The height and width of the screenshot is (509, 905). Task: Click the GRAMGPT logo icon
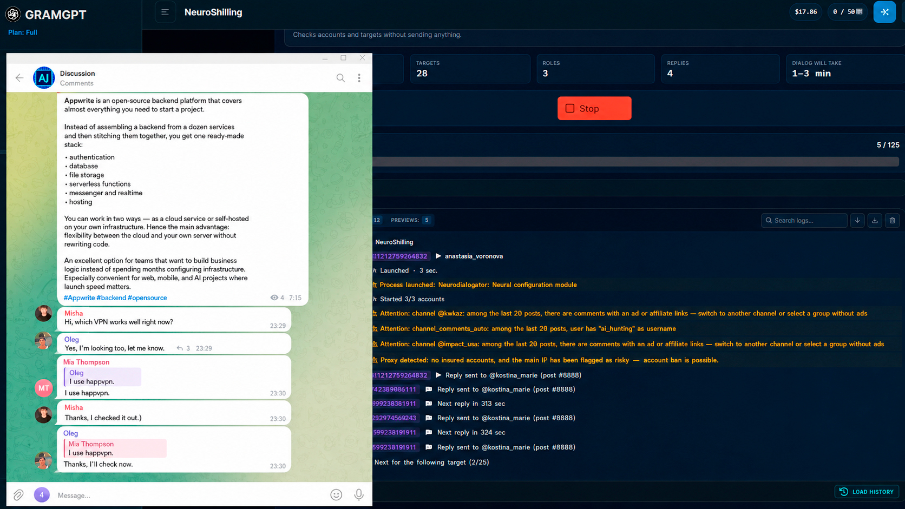click(13, 14)
